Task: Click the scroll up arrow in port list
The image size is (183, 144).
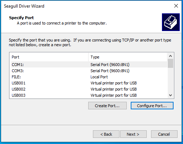Action: 171,56
